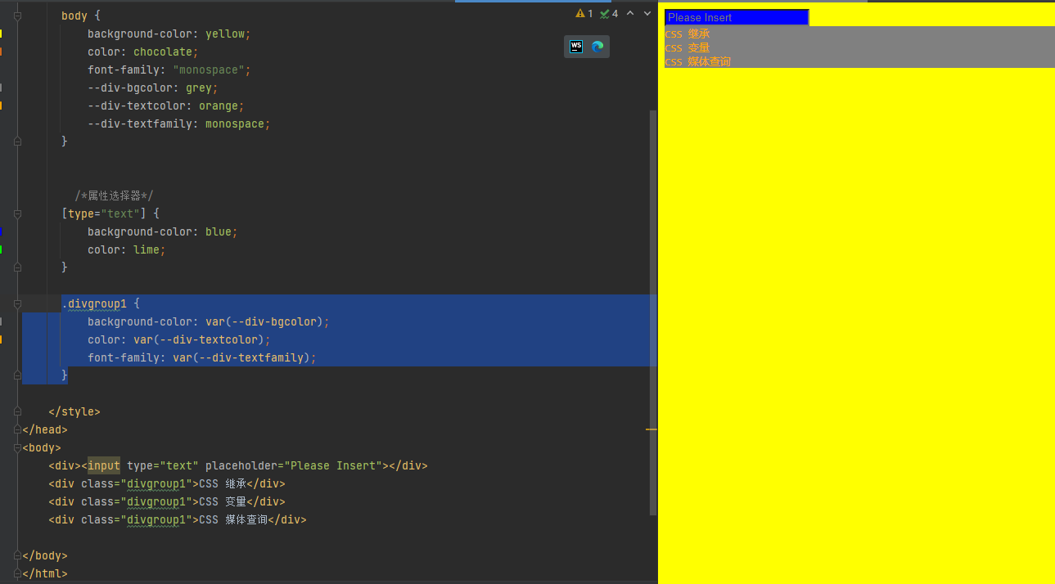This screenshot has width=1055, height=584.
Task: Click the orange warning stripe on scrollbar
Action: [x=651, y=429]
